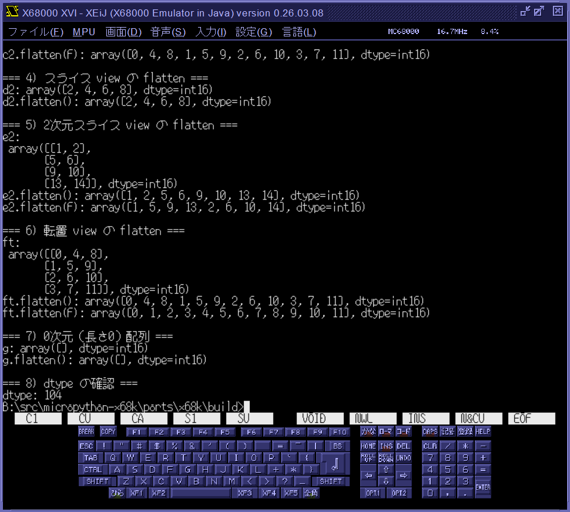Image resolution: width=570 pixels, height=512 pixels.
Task: Click the EOF function key label
Action: [x=532, y=418]
